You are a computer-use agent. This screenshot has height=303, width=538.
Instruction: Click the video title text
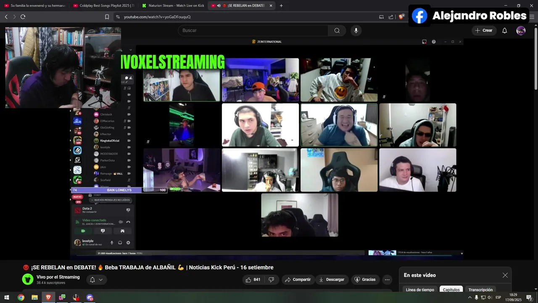point(148,267)
